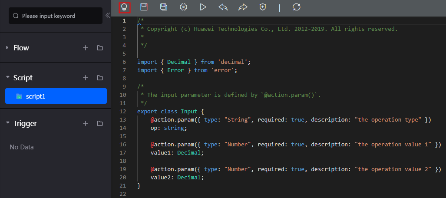Click the script1 file icon
Viewport: 446px width, 198px height.
click(19, 96)
